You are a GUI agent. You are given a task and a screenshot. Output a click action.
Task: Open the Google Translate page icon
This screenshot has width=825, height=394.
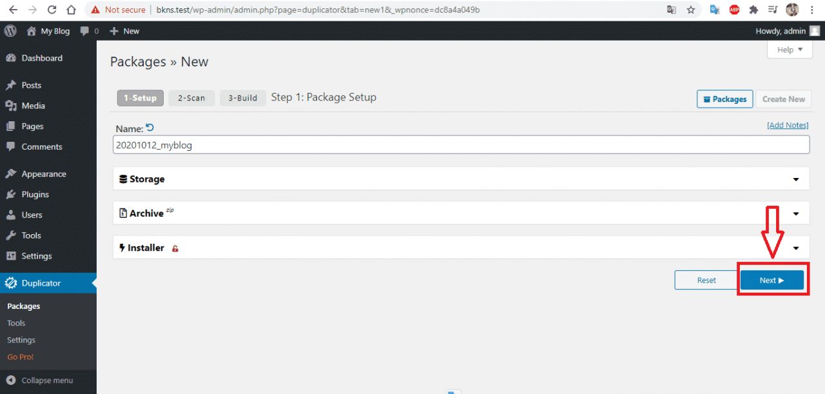click(672, 10)
